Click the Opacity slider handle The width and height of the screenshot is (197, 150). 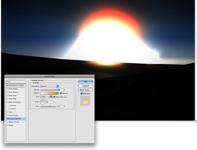(56, 90)
